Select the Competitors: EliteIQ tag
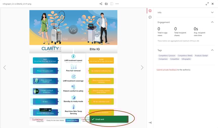The image size is (218, 128). [184, 55]
